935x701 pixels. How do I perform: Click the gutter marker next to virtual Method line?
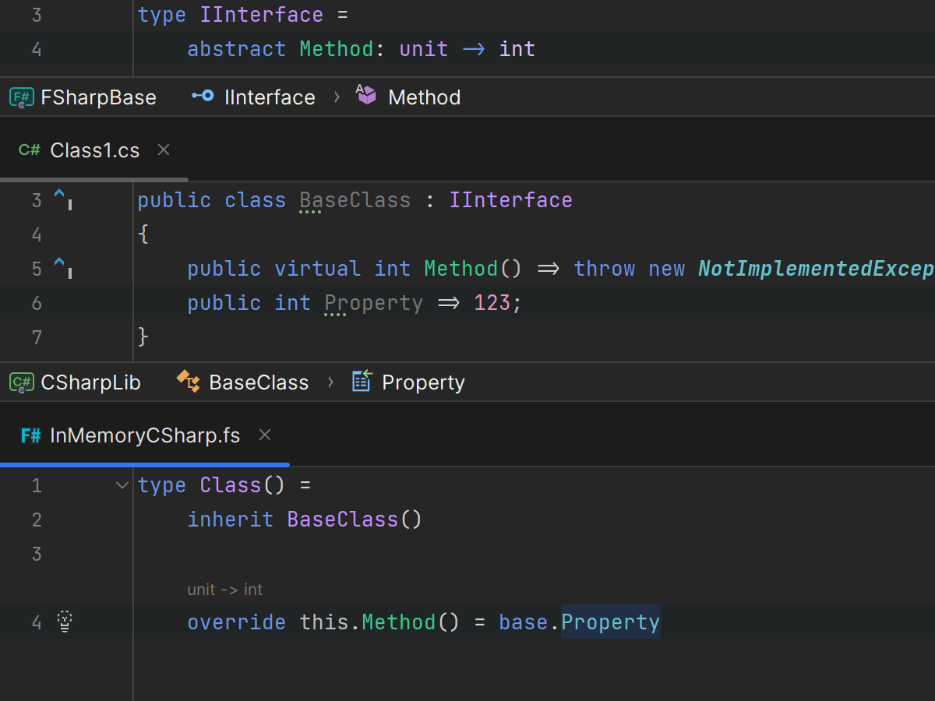click(x=62, y=269)
